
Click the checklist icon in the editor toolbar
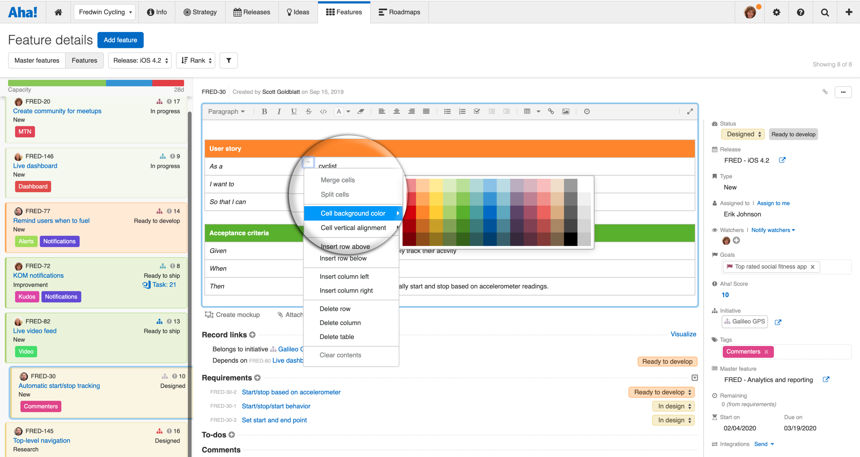(x=477, y=112)
